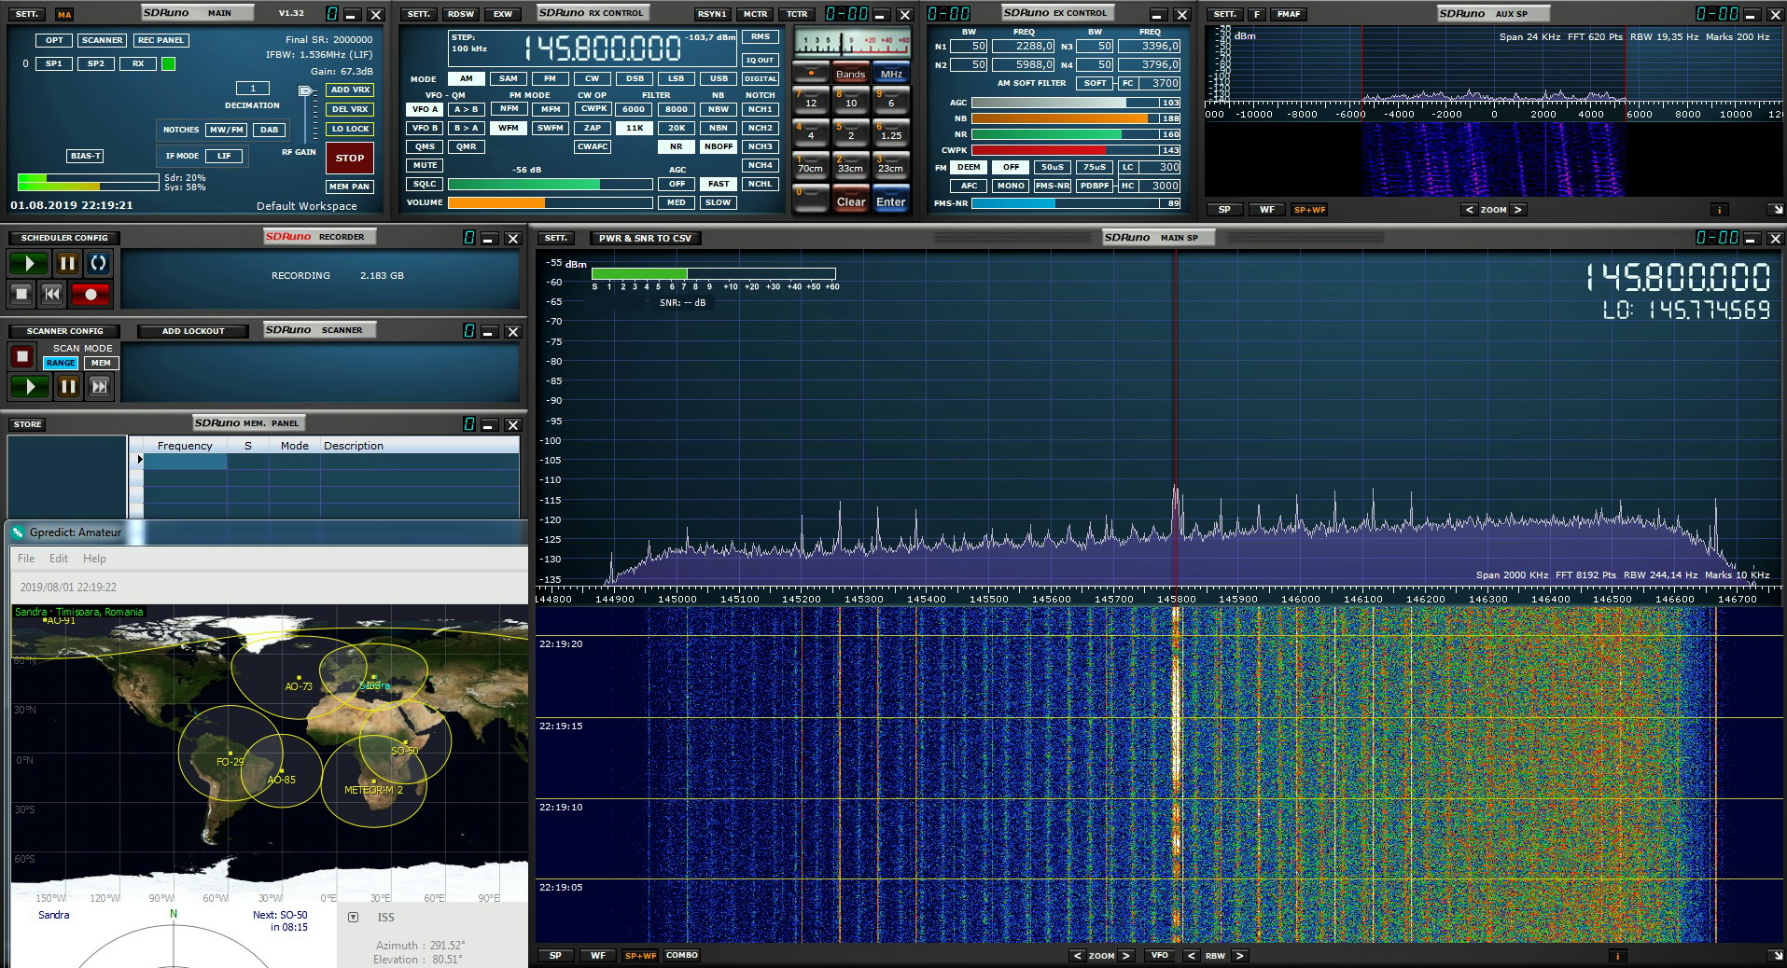Adjust the squelch level green bar
This screenshot has height=968, width=1787.
[550, 184]
